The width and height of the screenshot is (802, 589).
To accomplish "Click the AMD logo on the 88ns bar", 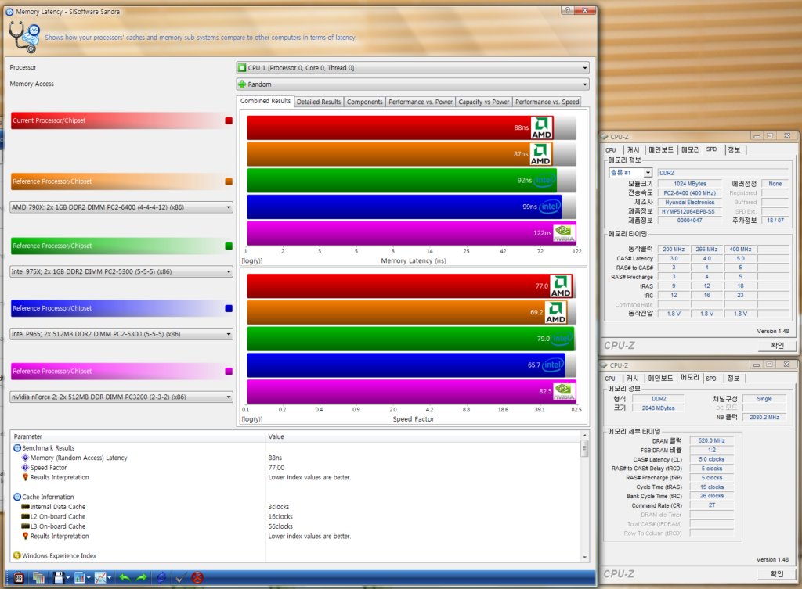I will [x=542, y=127].
